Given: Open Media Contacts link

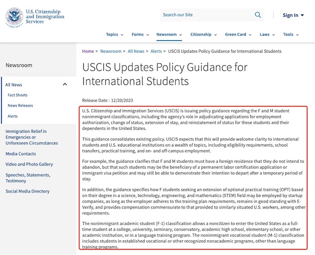Looking at the screenshot, I should [21, 154].
